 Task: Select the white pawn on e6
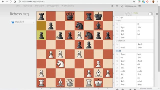tap(79, 35)
